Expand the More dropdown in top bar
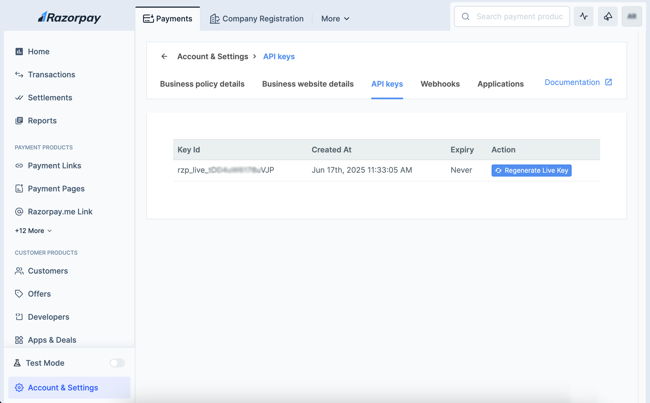The height and width of the screenshot is (403, 650). point(335,19)
